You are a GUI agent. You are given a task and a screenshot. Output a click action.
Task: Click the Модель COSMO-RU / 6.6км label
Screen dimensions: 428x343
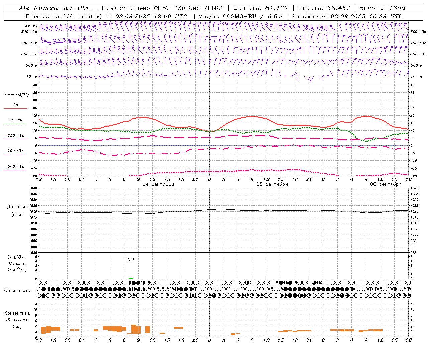click(x=241, y=16)
